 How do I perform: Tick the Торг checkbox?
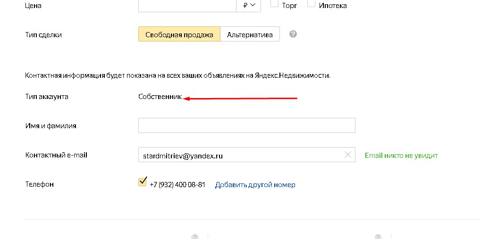pyautogui.click(x=275, y=4)
